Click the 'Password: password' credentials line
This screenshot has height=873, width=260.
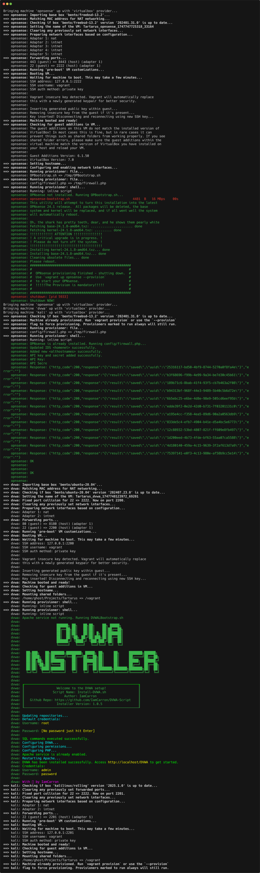coord(39,774)
